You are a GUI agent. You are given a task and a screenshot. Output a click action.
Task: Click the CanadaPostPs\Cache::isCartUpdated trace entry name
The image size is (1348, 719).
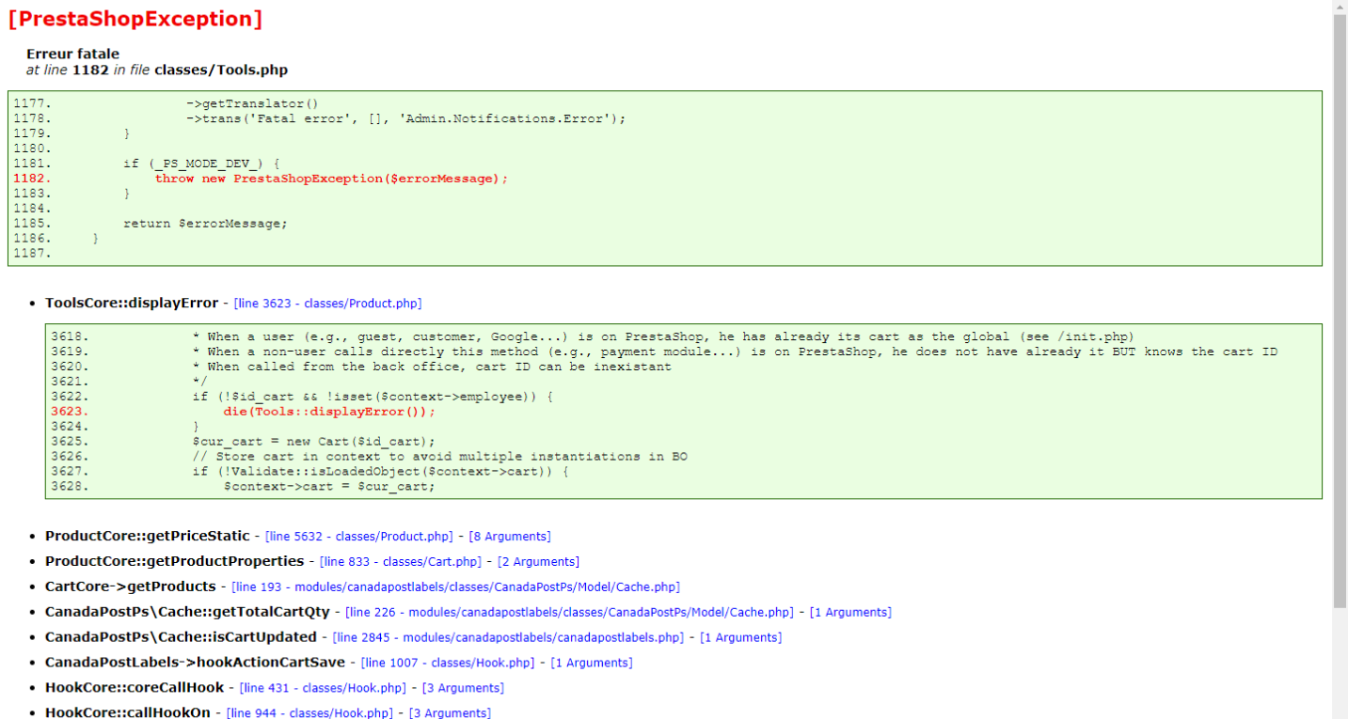[181, 637]
